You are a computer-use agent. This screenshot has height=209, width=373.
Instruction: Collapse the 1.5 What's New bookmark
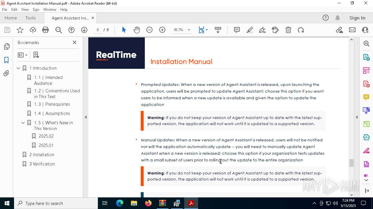click(23, 123)
